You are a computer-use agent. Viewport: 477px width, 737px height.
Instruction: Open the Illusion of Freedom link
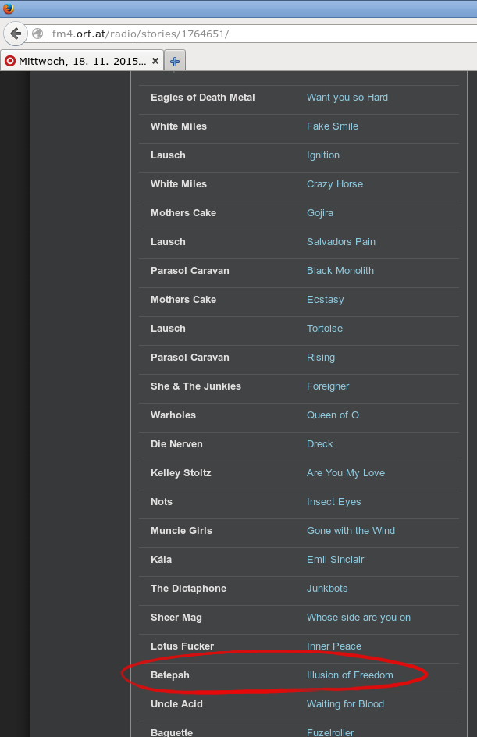click(x=350, y=675)
